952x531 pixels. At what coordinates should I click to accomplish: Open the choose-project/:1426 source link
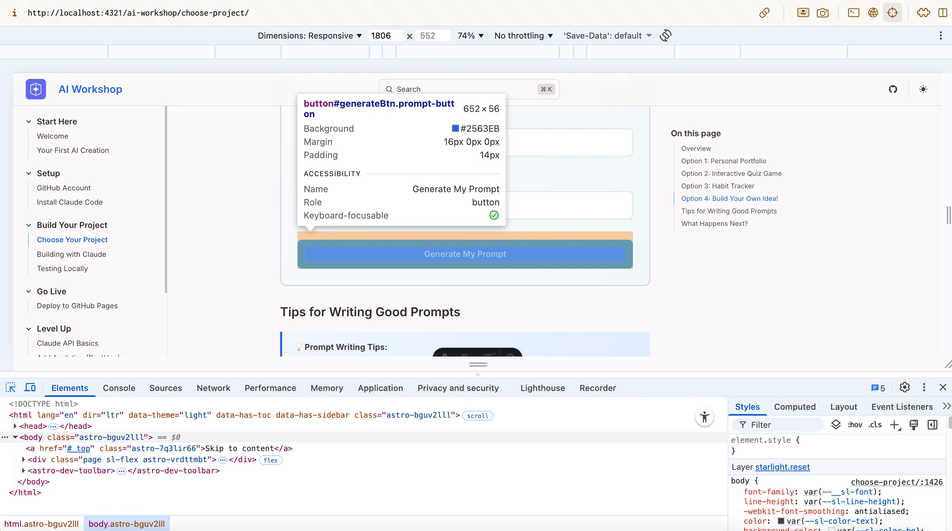click(x=896, y=482)
